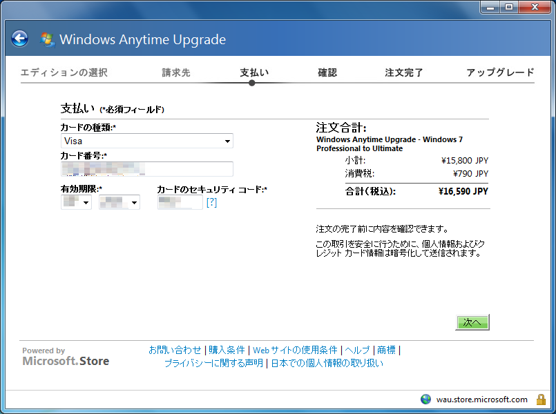This screenshot has height=414, width=556.
Task: Open the カードの種類 Visa dropdown
Action: 147,141
